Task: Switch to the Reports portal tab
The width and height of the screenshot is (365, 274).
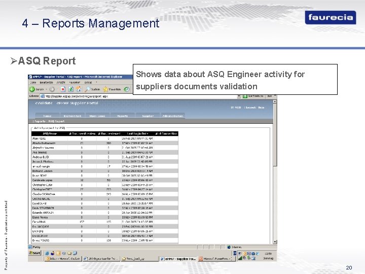Action: [x=123, y=116]
